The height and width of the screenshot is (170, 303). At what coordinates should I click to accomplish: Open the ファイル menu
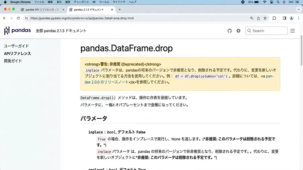(x=39, y=2)
